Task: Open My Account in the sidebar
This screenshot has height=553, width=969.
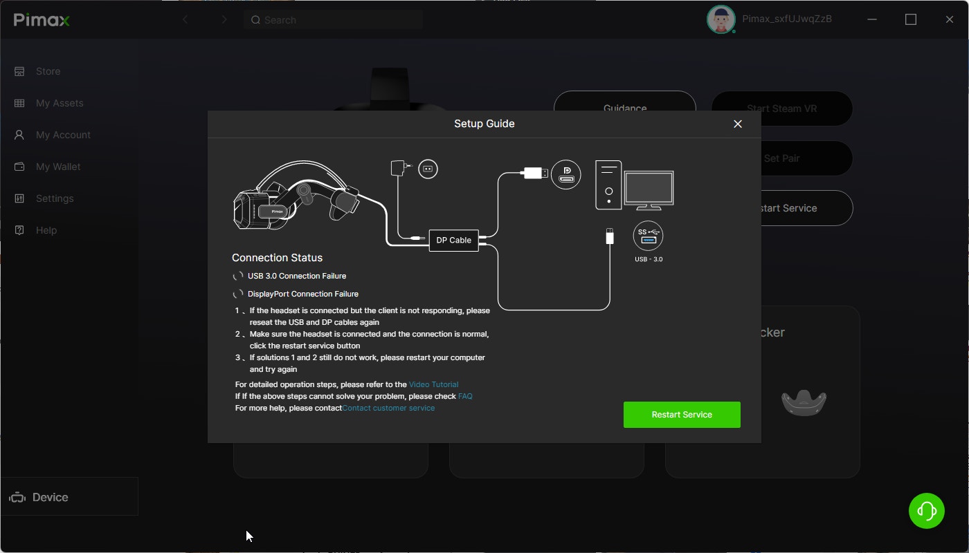Action: [x=63, y=135]
